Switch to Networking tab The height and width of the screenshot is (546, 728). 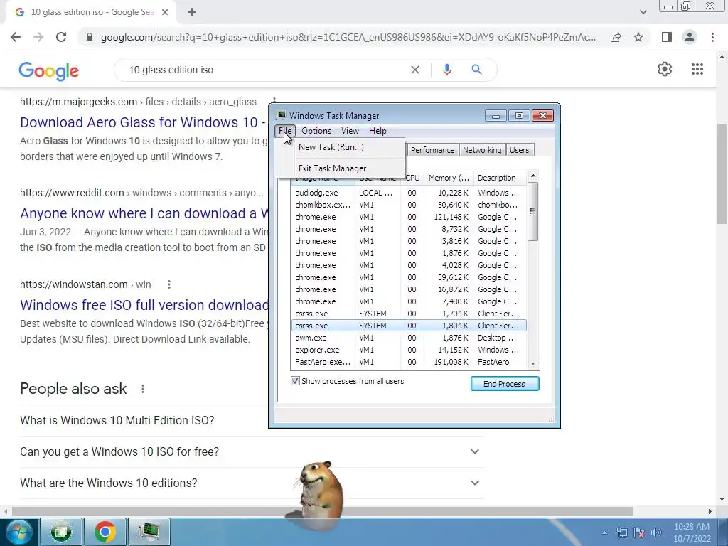pos(482,150)
